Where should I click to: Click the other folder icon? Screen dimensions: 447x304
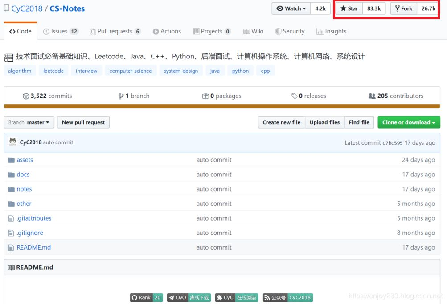[12, 204]
